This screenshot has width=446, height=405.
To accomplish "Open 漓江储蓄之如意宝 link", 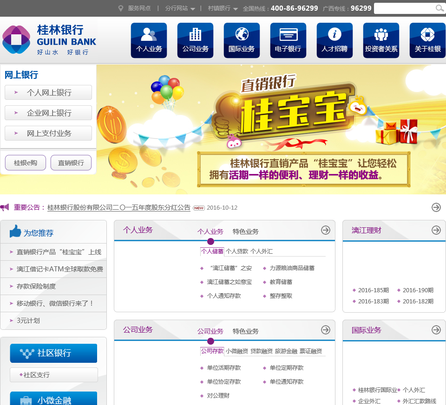I will [230, 282].
